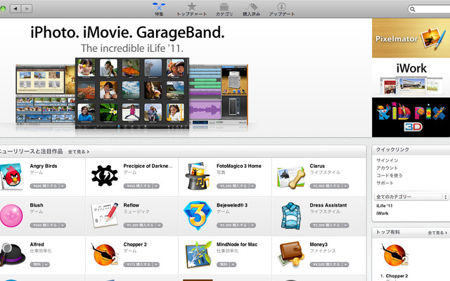Screen dimensions: 450x281
Task: Buy Reflow for ¥1,200
Action: (140, 226)
